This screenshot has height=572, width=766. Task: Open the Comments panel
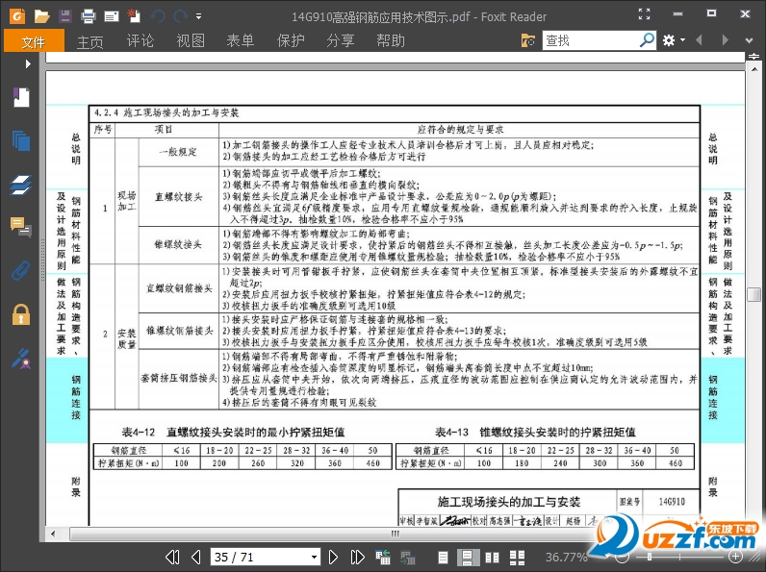pos(21,227)
